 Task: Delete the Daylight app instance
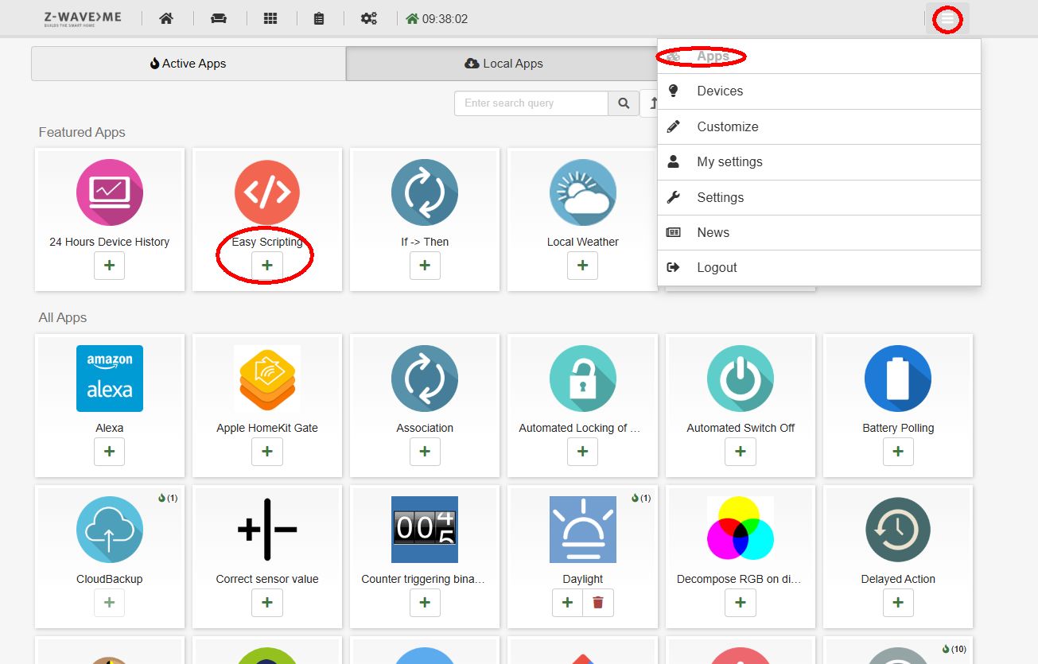(x=598, y=603)
